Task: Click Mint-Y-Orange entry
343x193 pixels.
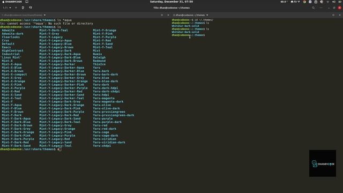Action: (105, 30)
